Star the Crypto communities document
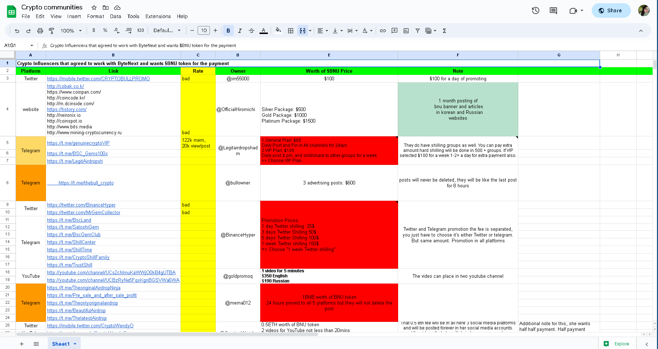658x349 pixels. coord(94,8)
